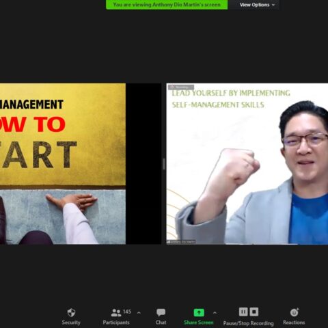This screenshot has height=328, width=328.
Task: Open the Participants panel
Action: point(116,316)
